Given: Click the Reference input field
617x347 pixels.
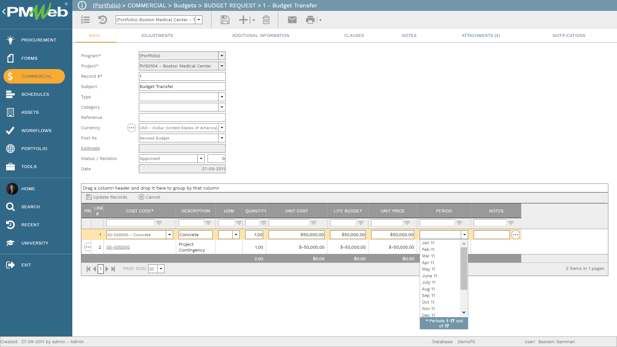Looking at the screenshot, I should point(182,117).
